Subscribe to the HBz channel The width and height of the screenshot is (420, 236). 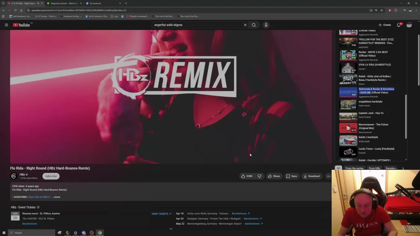[x=51, y=176]
